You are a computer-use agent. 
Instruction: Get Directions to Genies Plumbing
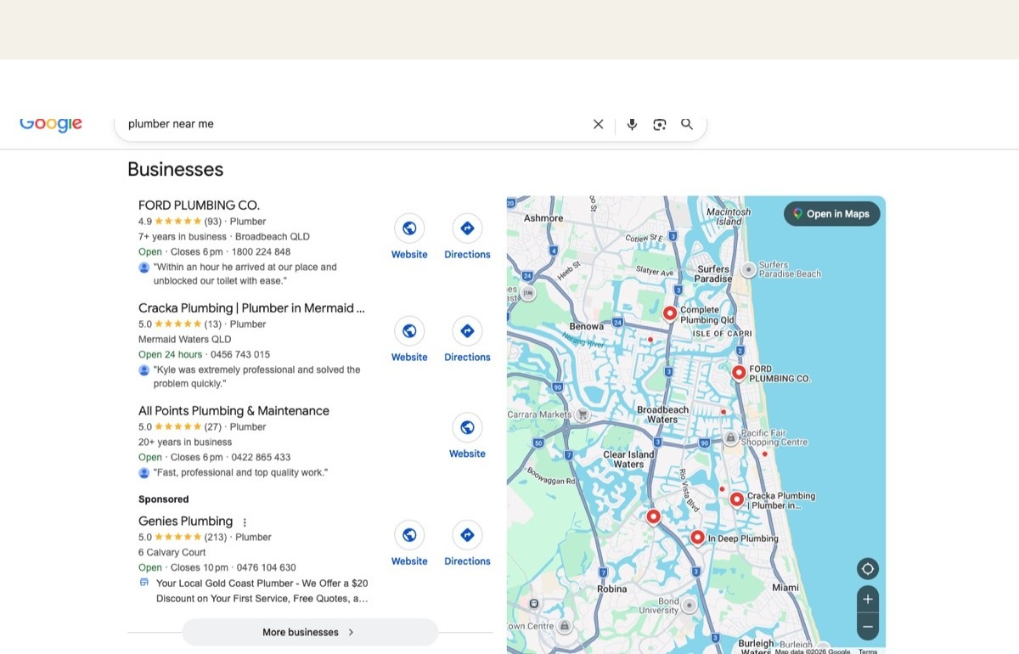467,535
